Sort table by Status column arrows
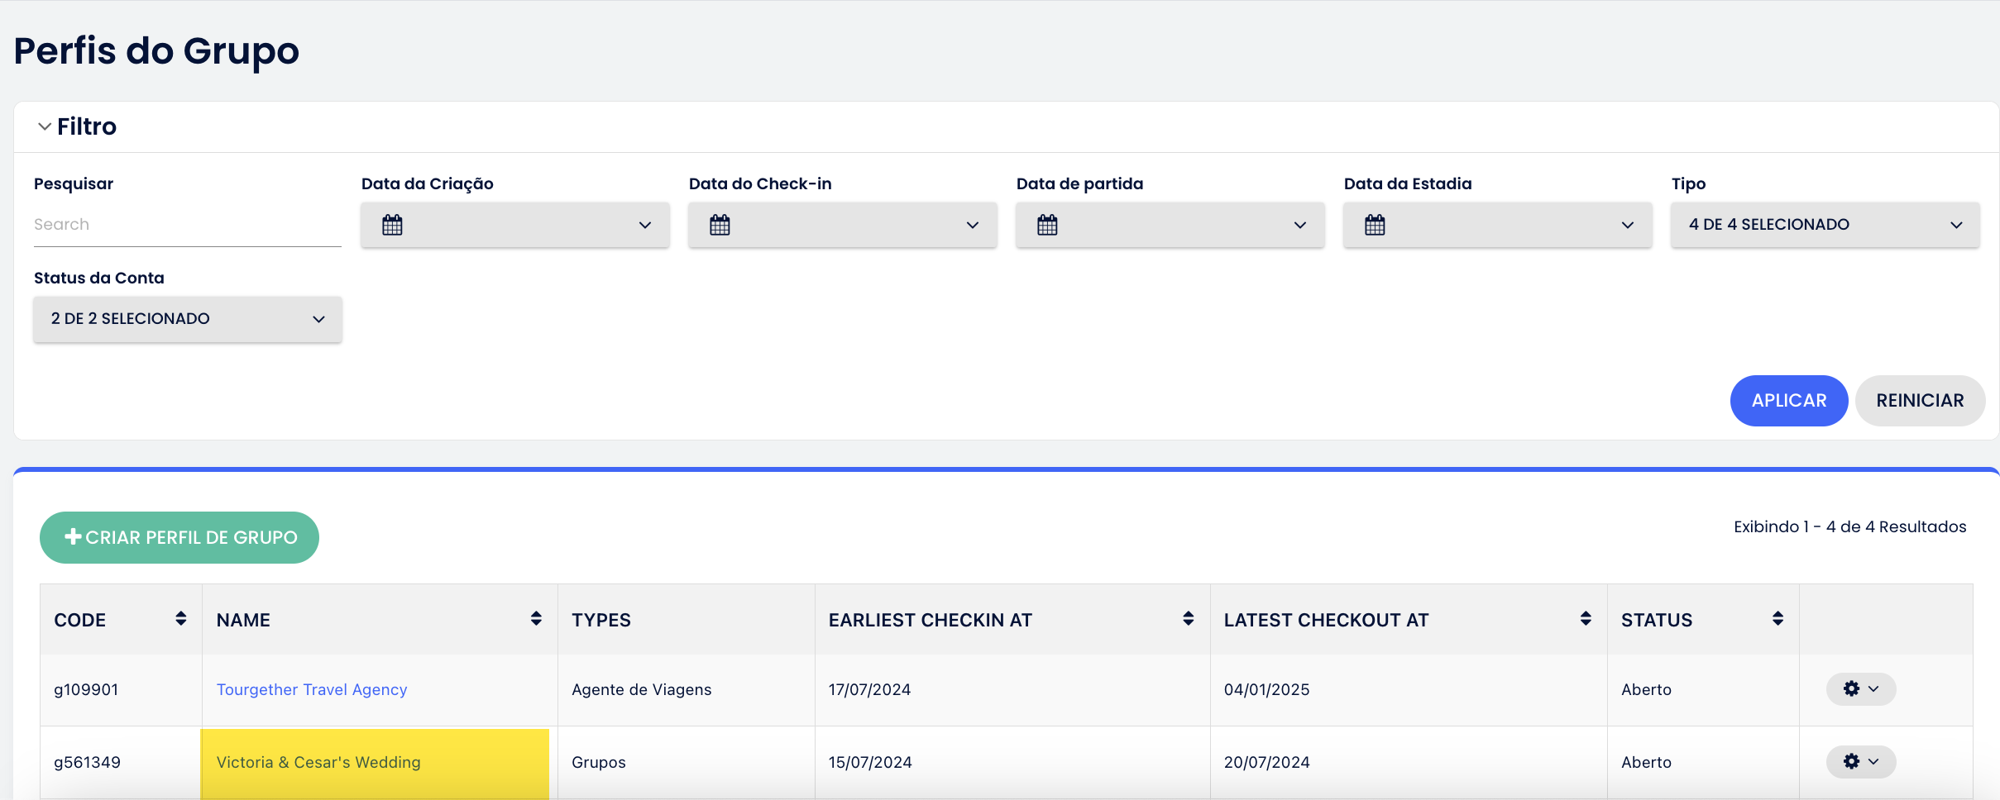This screenshot has height=800, width=2000. (1778, 619)
